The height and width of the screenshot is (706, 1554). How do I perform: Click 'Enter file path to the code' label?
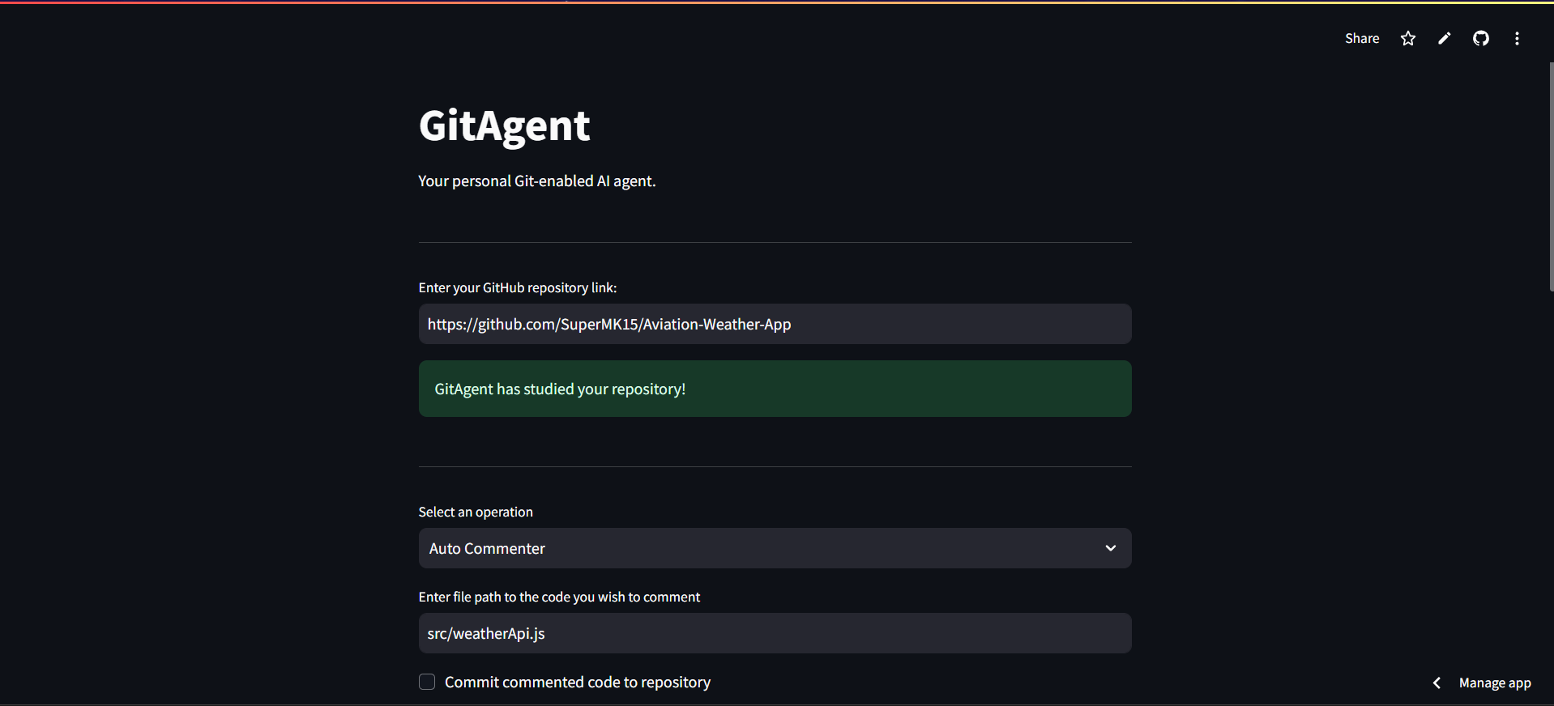pos(559,597)
